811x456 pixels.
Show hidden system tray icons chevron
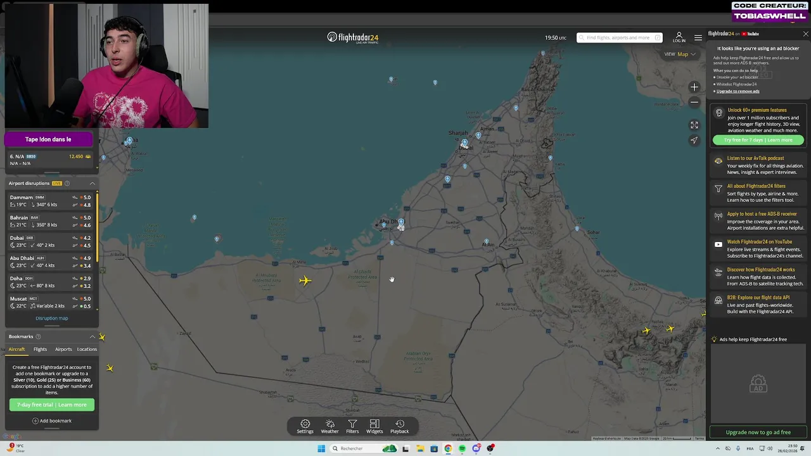click(x=718, y=448)
